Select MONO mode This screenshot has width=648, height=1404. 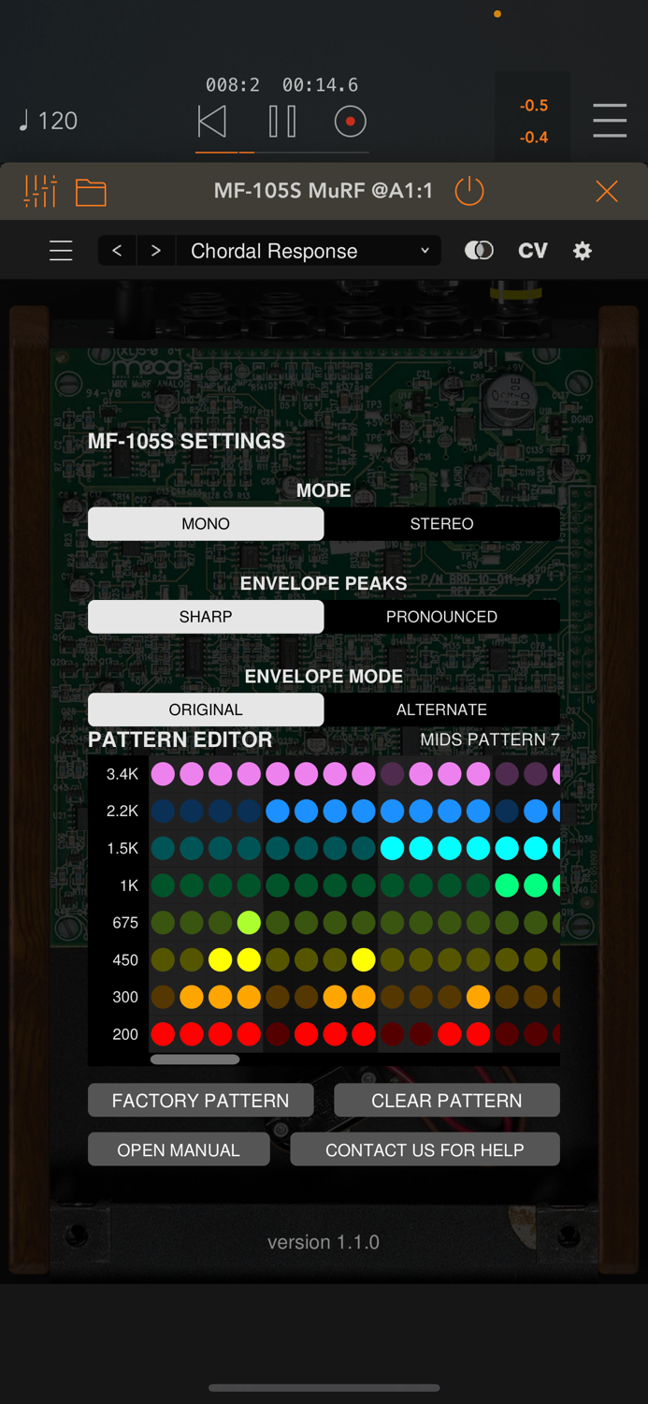pos(206,524)
